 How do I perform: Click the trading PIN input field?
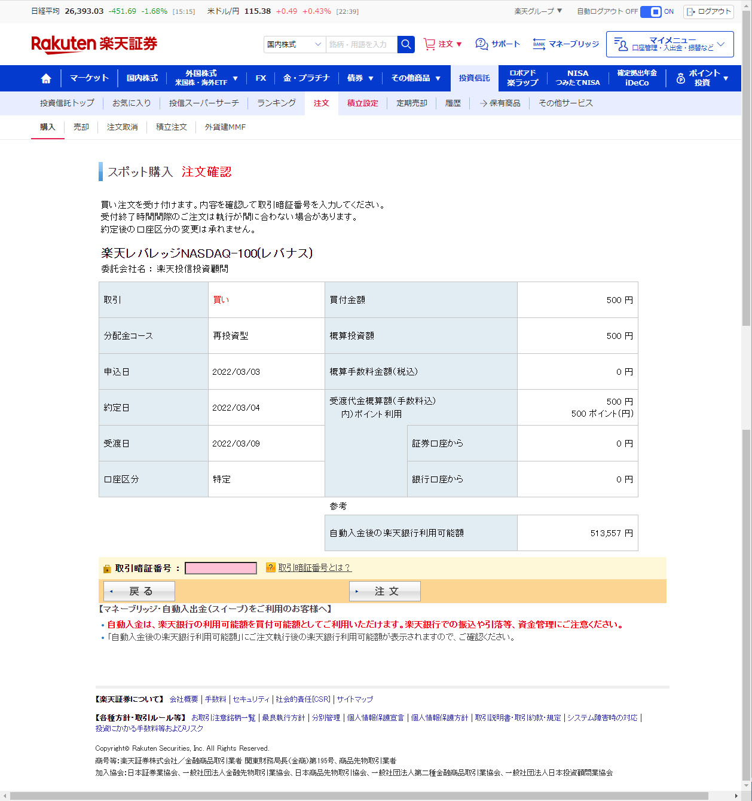click(221, 568)
